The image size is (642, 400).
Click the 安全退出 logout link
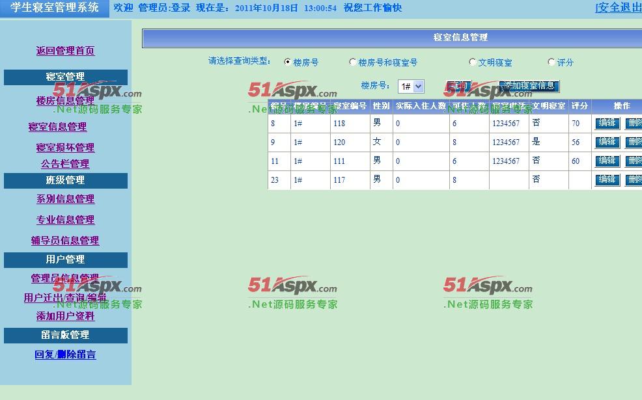point(619,8)
